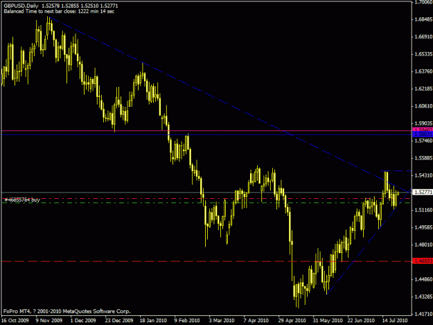Click the 1.57460 price axis label
Image resolution: width=433 pixels, height=325 pixels.
click(423, 141)
